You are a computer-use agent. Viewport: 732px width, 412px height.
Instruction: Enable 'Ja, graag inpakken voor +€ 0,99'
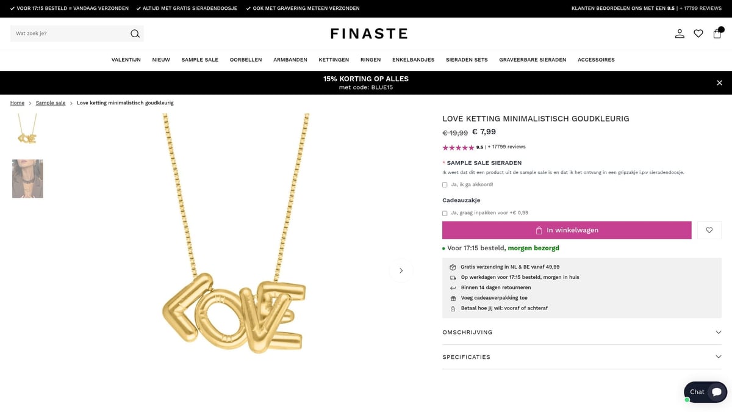[x=445, y=213]
